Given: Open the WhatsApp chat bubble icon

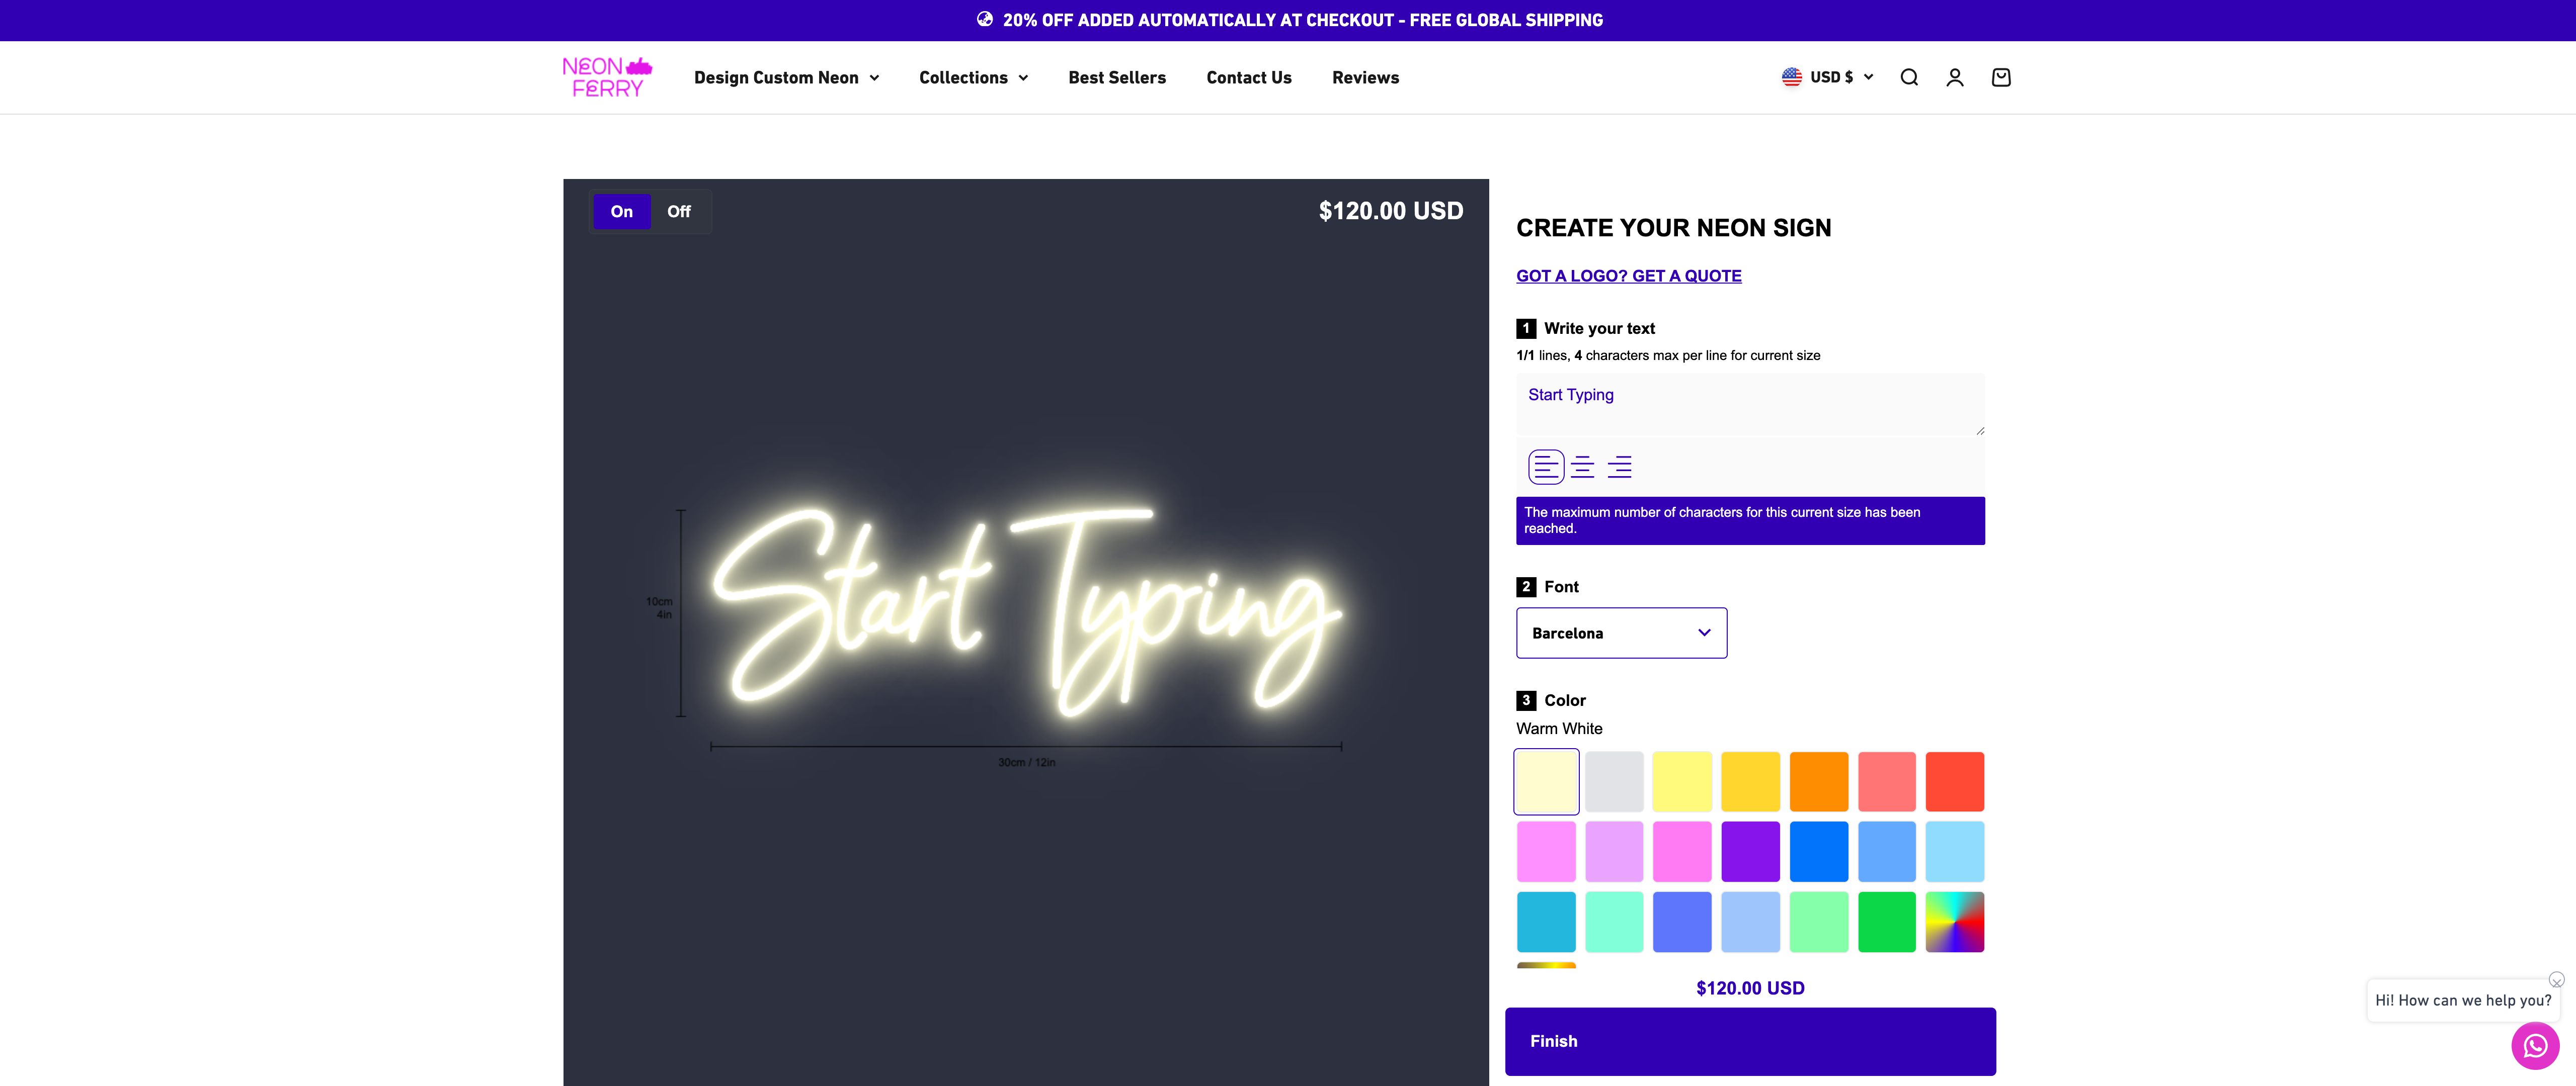Looking at the screenshot, I should (2535, 1046).
